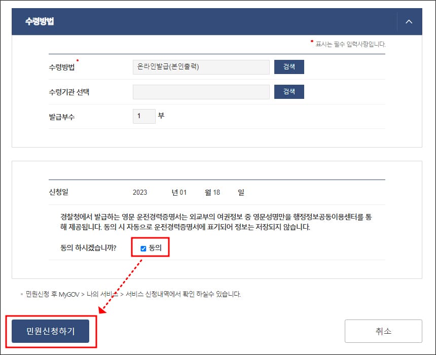Toggle 동의 to agree to passport info sharing

click(143, 247)
